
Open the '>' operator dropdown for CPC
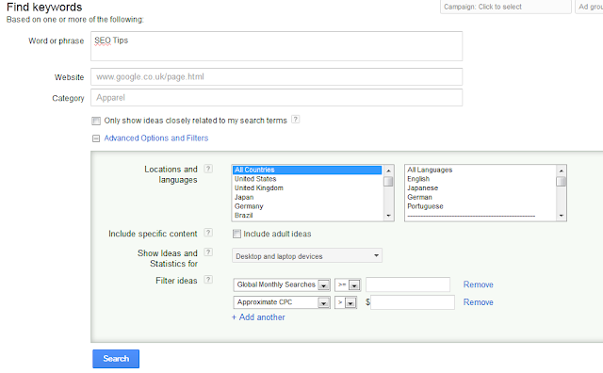click(x=346, y=302)
